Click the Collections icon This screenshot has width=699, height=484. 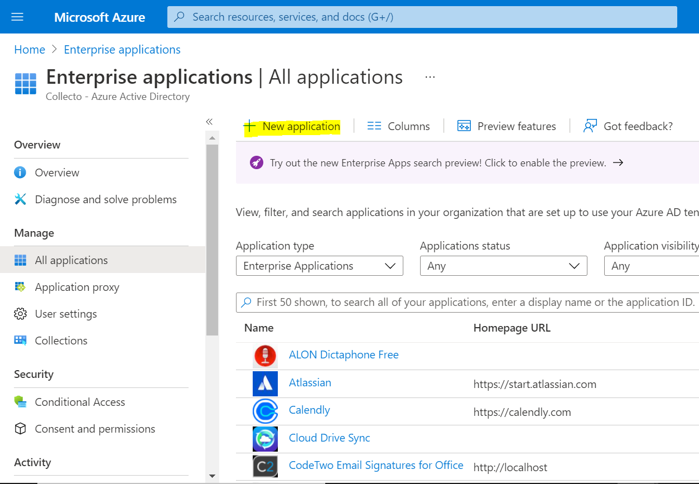point(20,341)
